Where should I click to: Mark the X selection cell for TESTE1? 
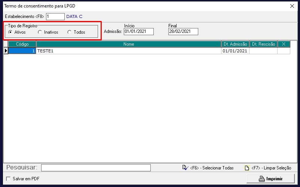(x=284, y=51)
